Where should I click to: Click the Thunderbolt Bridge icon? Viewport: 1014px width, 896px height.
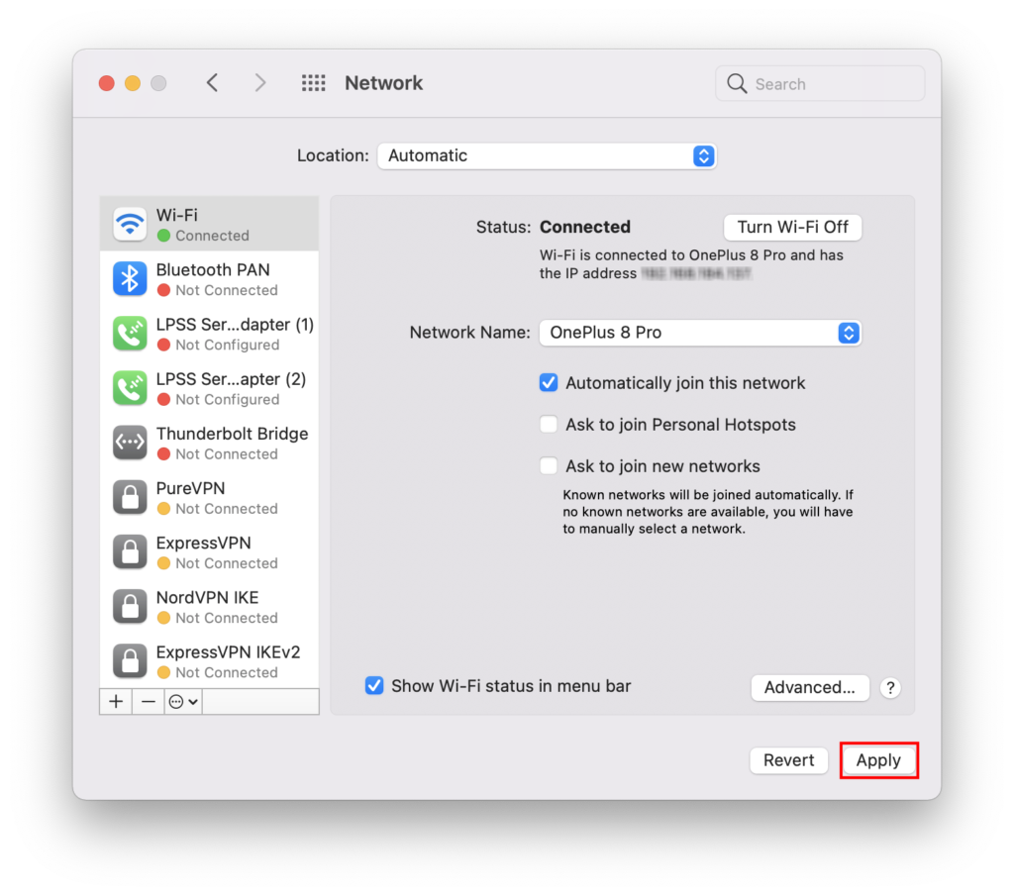pyautogui.click(x=130, y=443)
